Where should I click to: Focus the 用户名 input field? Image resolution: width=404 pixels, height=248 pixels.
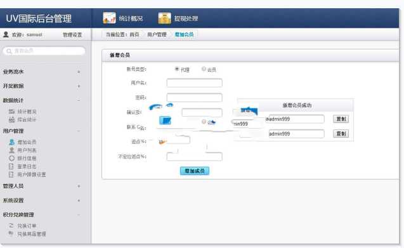[195, 83]
